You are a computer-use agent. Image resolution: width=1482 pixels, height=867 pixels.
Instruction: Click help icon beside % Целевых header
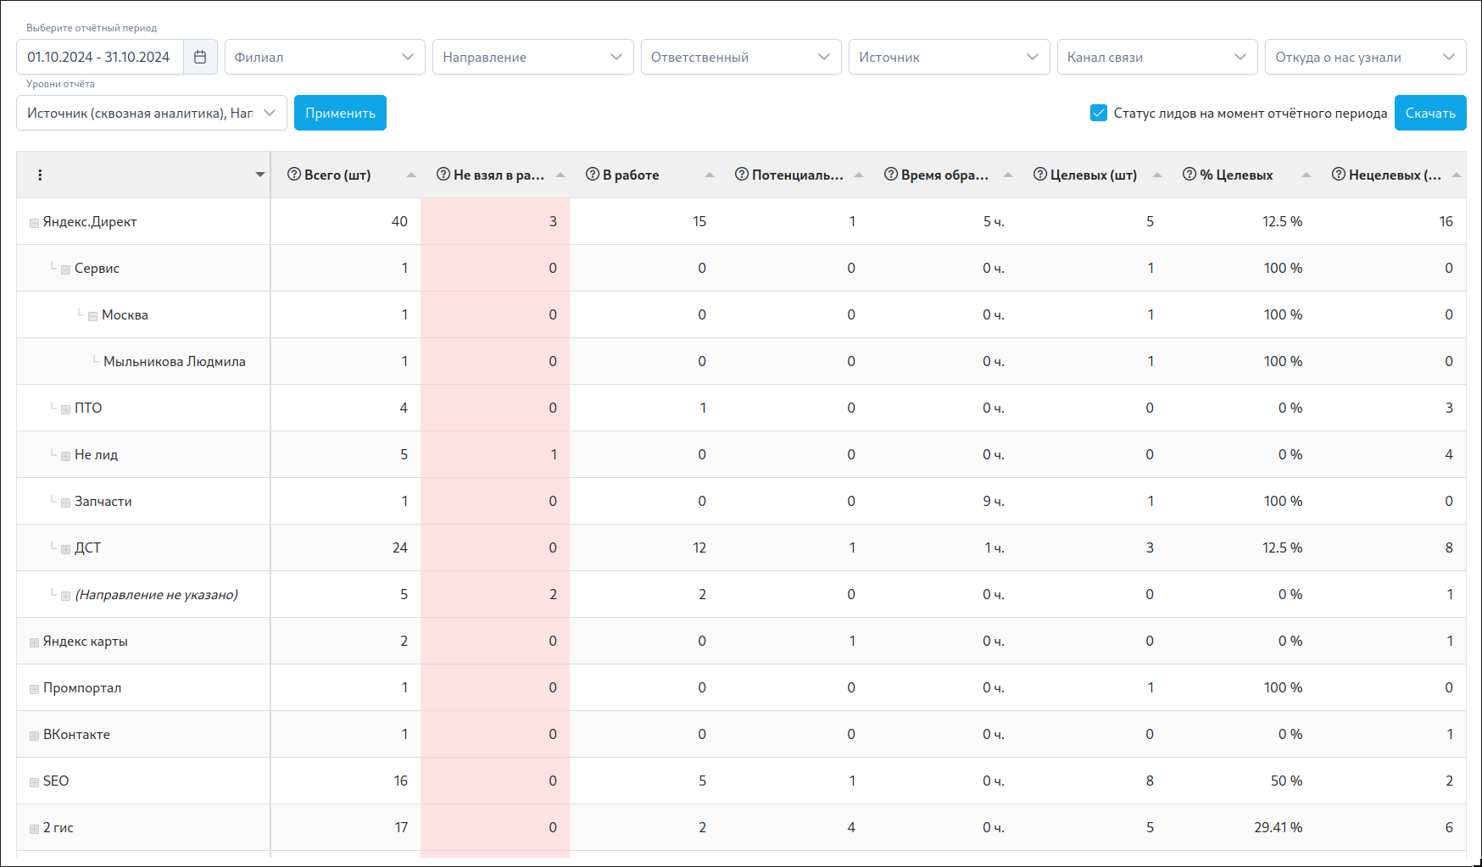pyautogui.click(x=1189, y=175)
